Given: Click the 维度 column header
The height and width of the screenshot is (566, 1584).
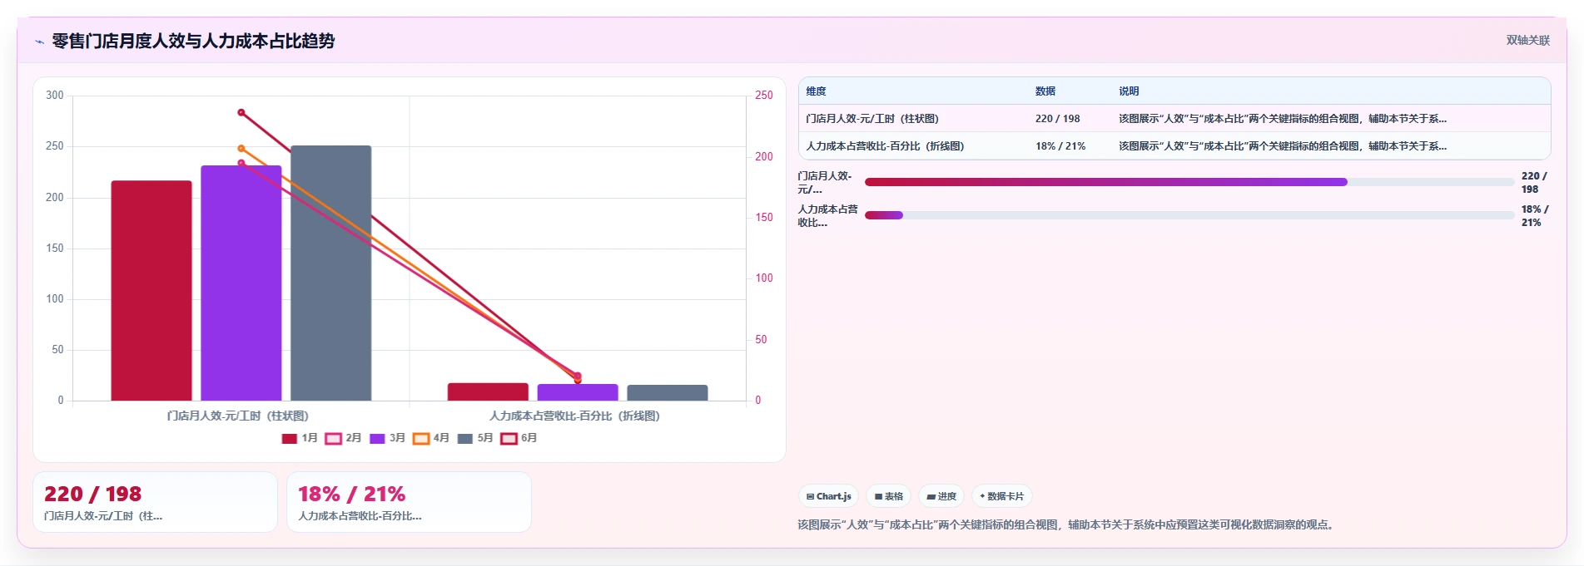Looking at the screenshot, I should coord(816,91).
